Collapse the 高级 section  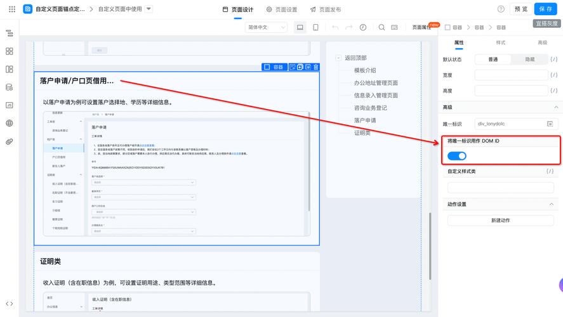[556, 107]
